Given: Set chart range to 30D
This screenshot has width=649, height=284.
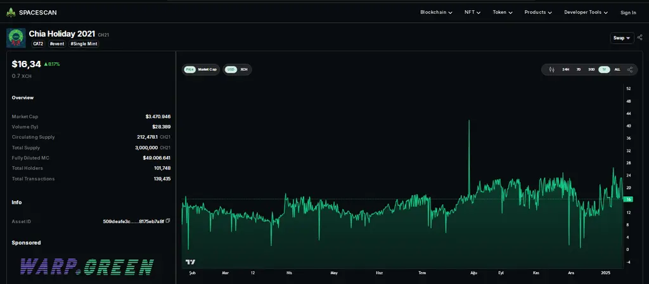Looking at the screenshot, I should [591, 70].
